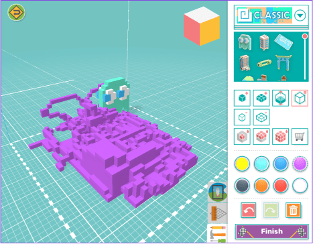Select the add multiple cubes tool
Image resolution: width=313 pixels, height=244 pixels.
pyautogui.click(x=261, y=98)
